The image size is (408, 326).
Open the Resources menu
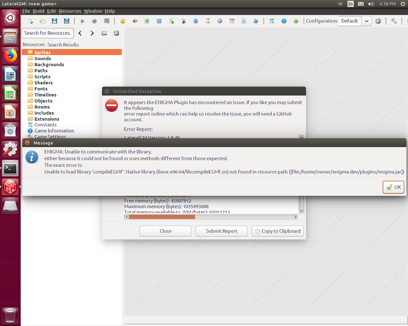pyautogui.click(x=70, y=11)
